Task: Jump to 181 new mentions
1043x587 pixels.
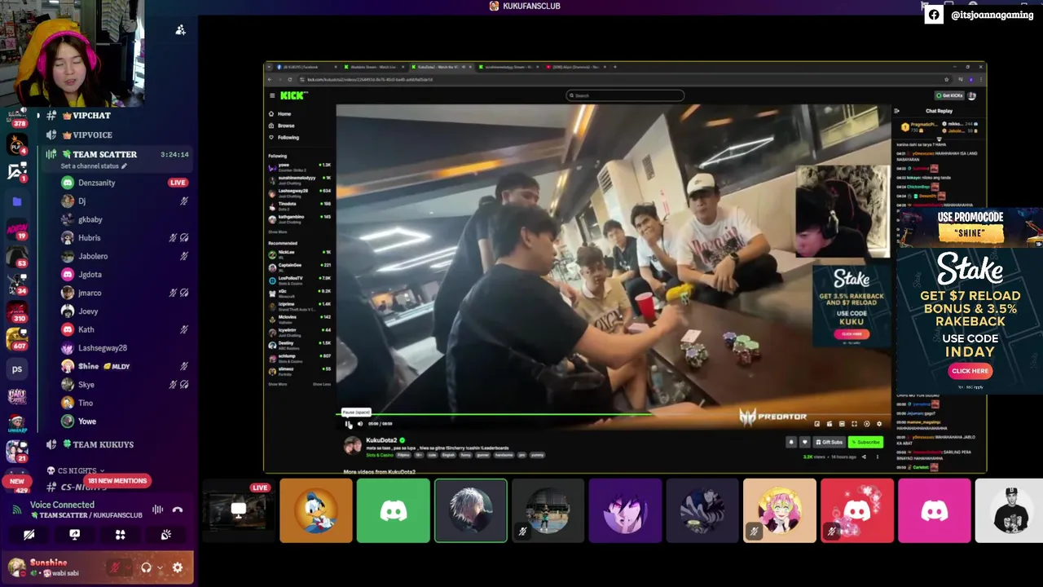Action: click(117, 481)
